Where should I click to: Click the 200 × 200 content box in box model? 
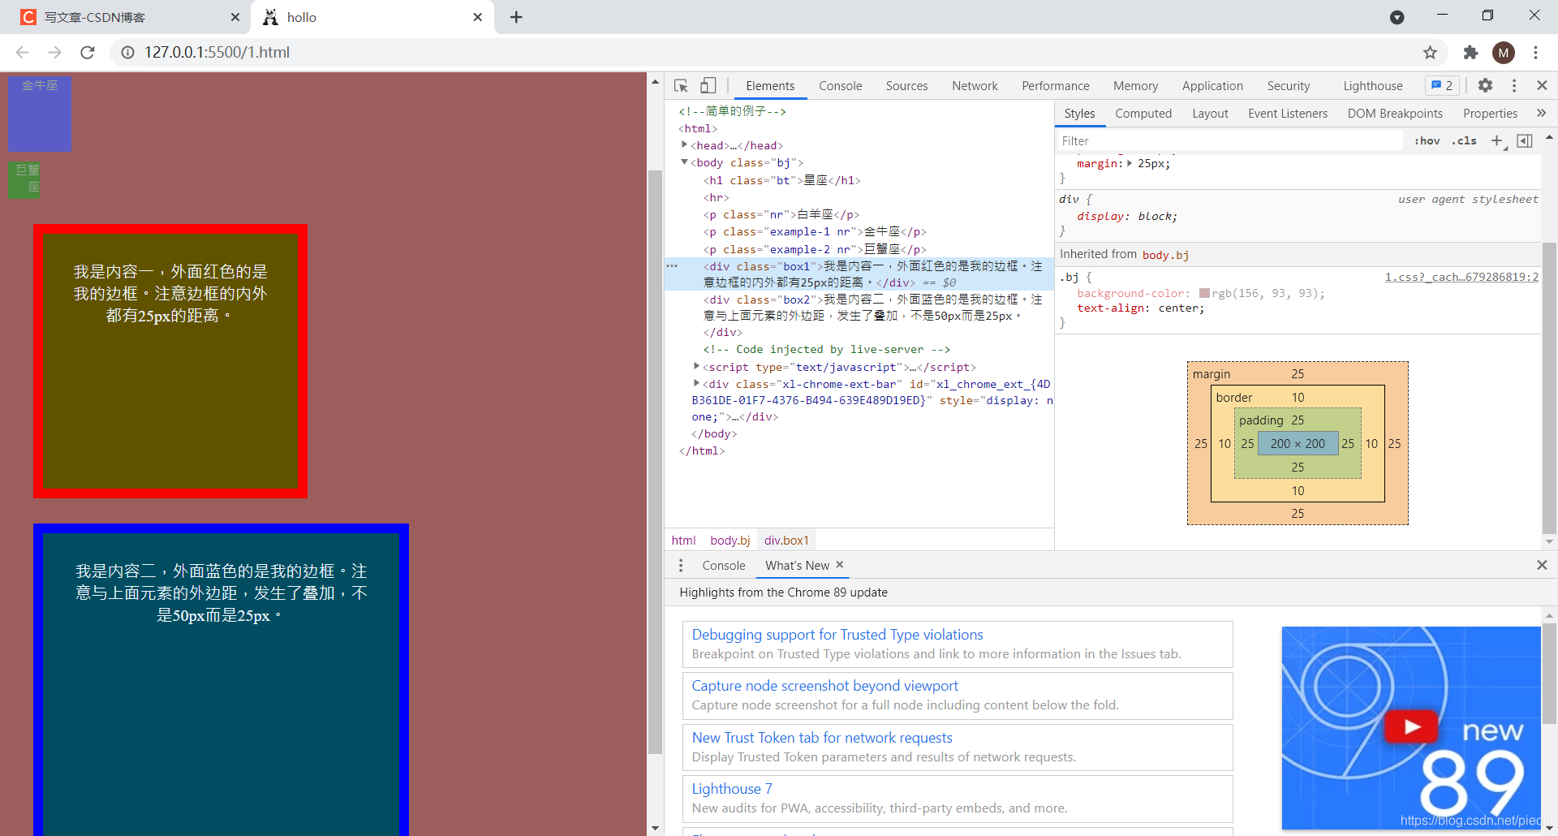[1298, 443]
